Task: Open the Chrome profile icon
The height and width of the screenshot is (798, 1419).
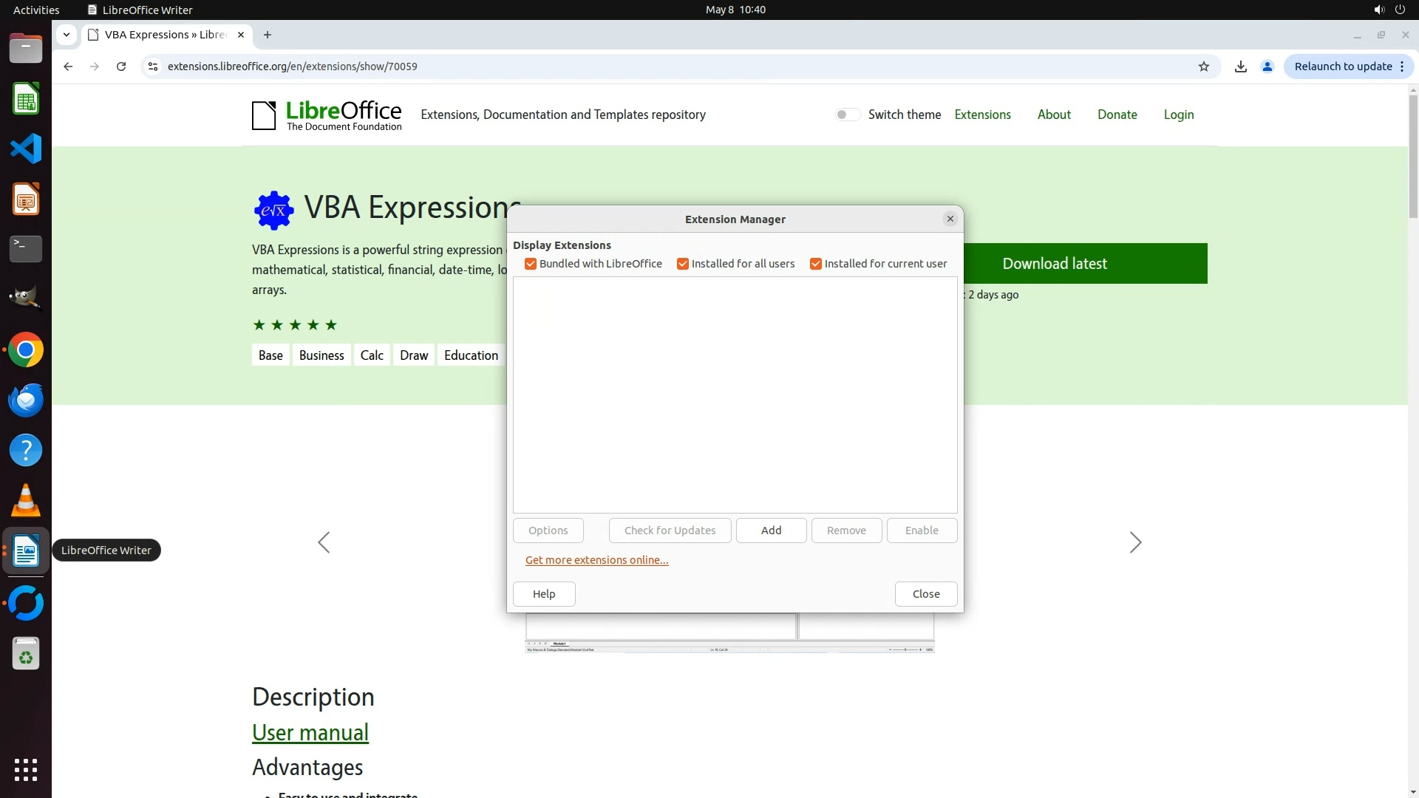Action: coord(1267,66)
